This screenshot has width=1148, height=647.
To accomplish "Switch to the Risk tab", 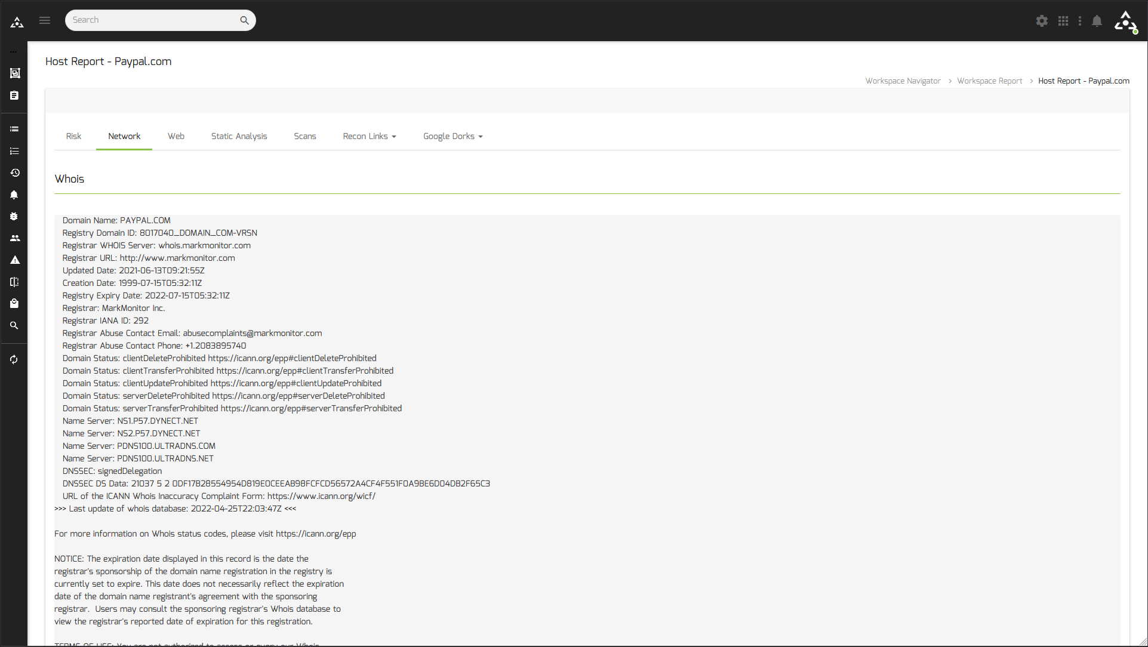I will pyautogui.click(x=73, y=136).
